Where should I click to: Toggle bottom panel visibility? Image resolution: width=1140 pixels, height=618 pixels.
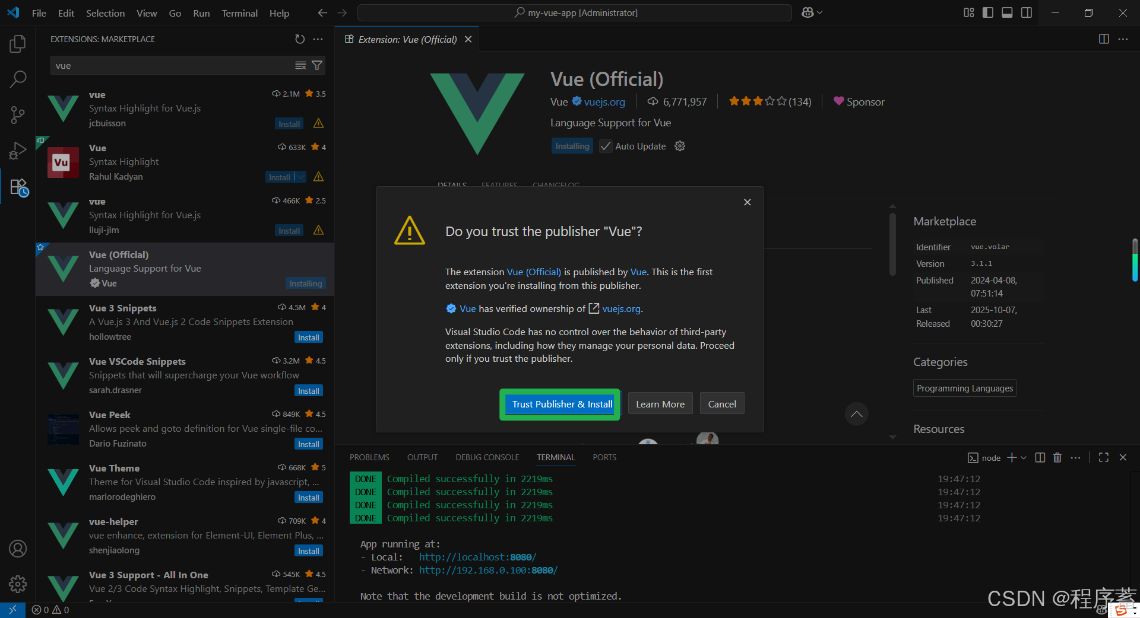[x=1007, y=12]
